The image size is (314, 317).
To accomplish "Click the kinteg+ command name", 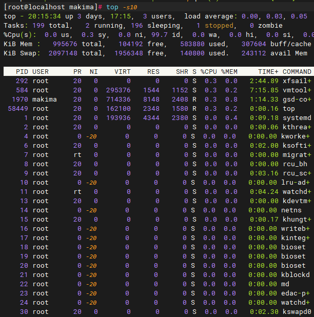I will [x=296, y=238].
